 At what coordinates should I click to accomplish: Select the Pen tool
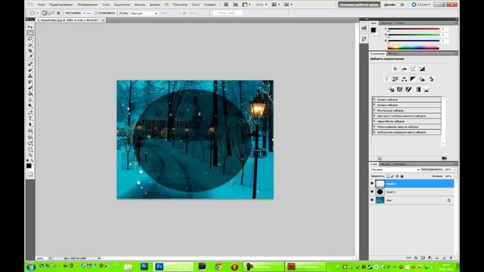(30, 113)
